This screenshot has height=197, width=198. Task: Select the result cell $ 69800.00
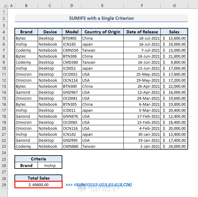[39, 185]
